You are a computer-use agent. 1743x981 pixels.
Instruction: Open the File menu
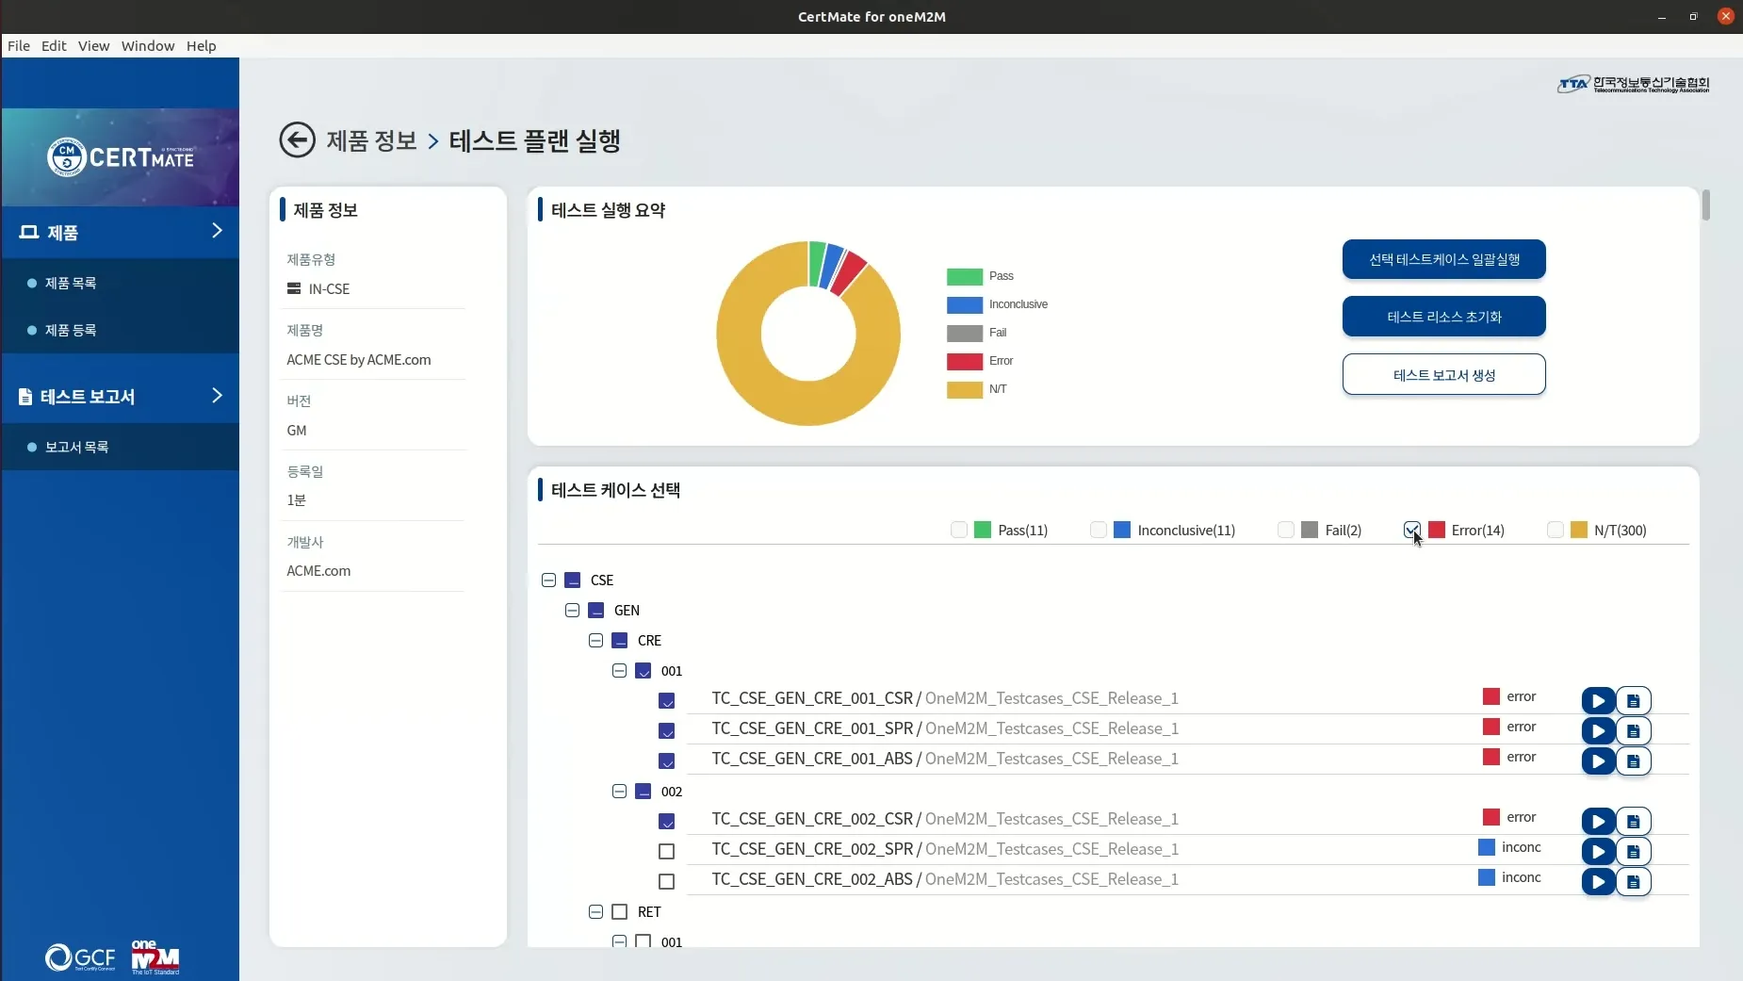coord(19,45)
